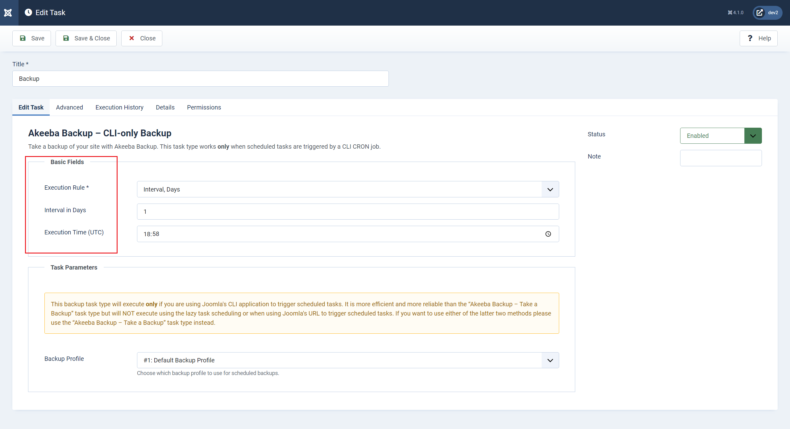Expand the Enabled status dropdown
This screenshot has width=790, height=429.
[x=753, y=135]
